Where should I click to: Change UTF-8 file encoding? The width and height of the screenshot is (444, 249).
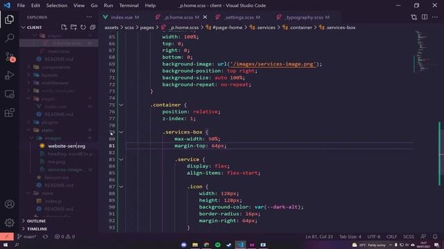pyautogui.click(x=374, y=237)
